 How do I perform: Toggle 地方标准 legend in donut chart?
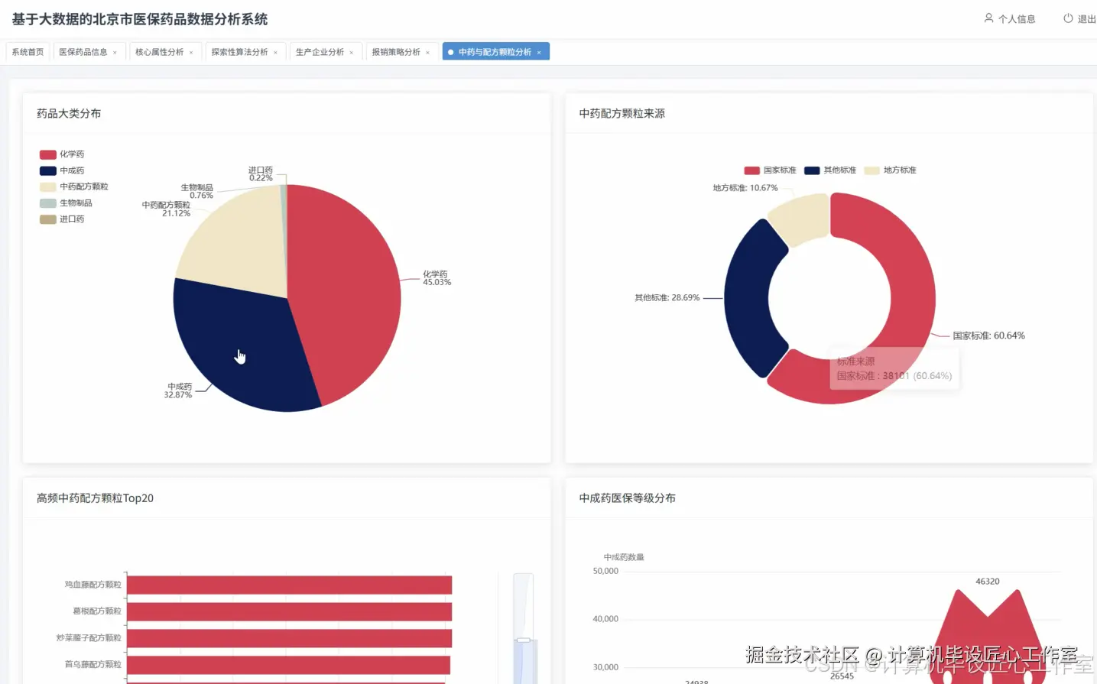pos(890,170)
